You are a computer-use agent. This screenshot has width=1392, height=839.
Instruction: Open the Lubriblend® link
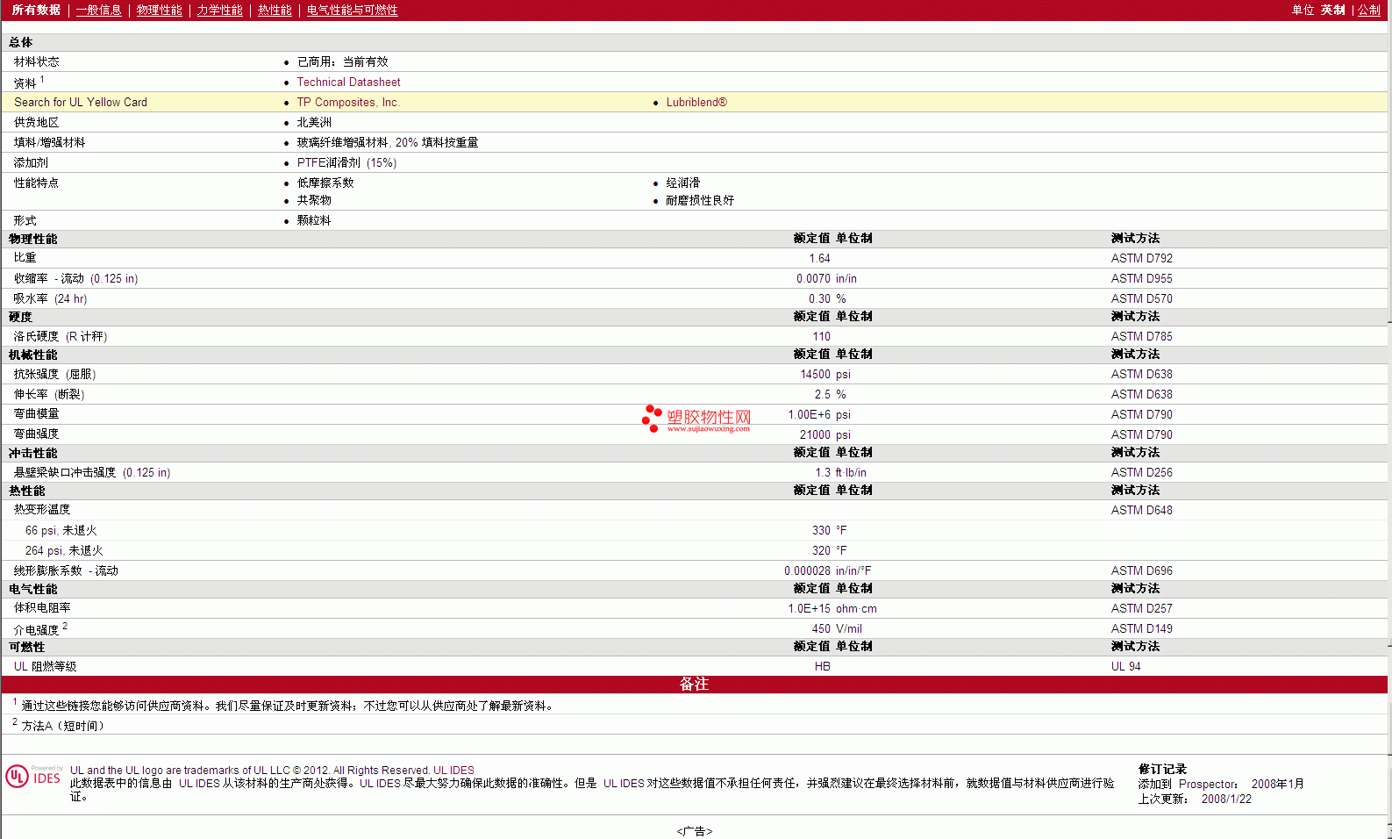point(696,103)
